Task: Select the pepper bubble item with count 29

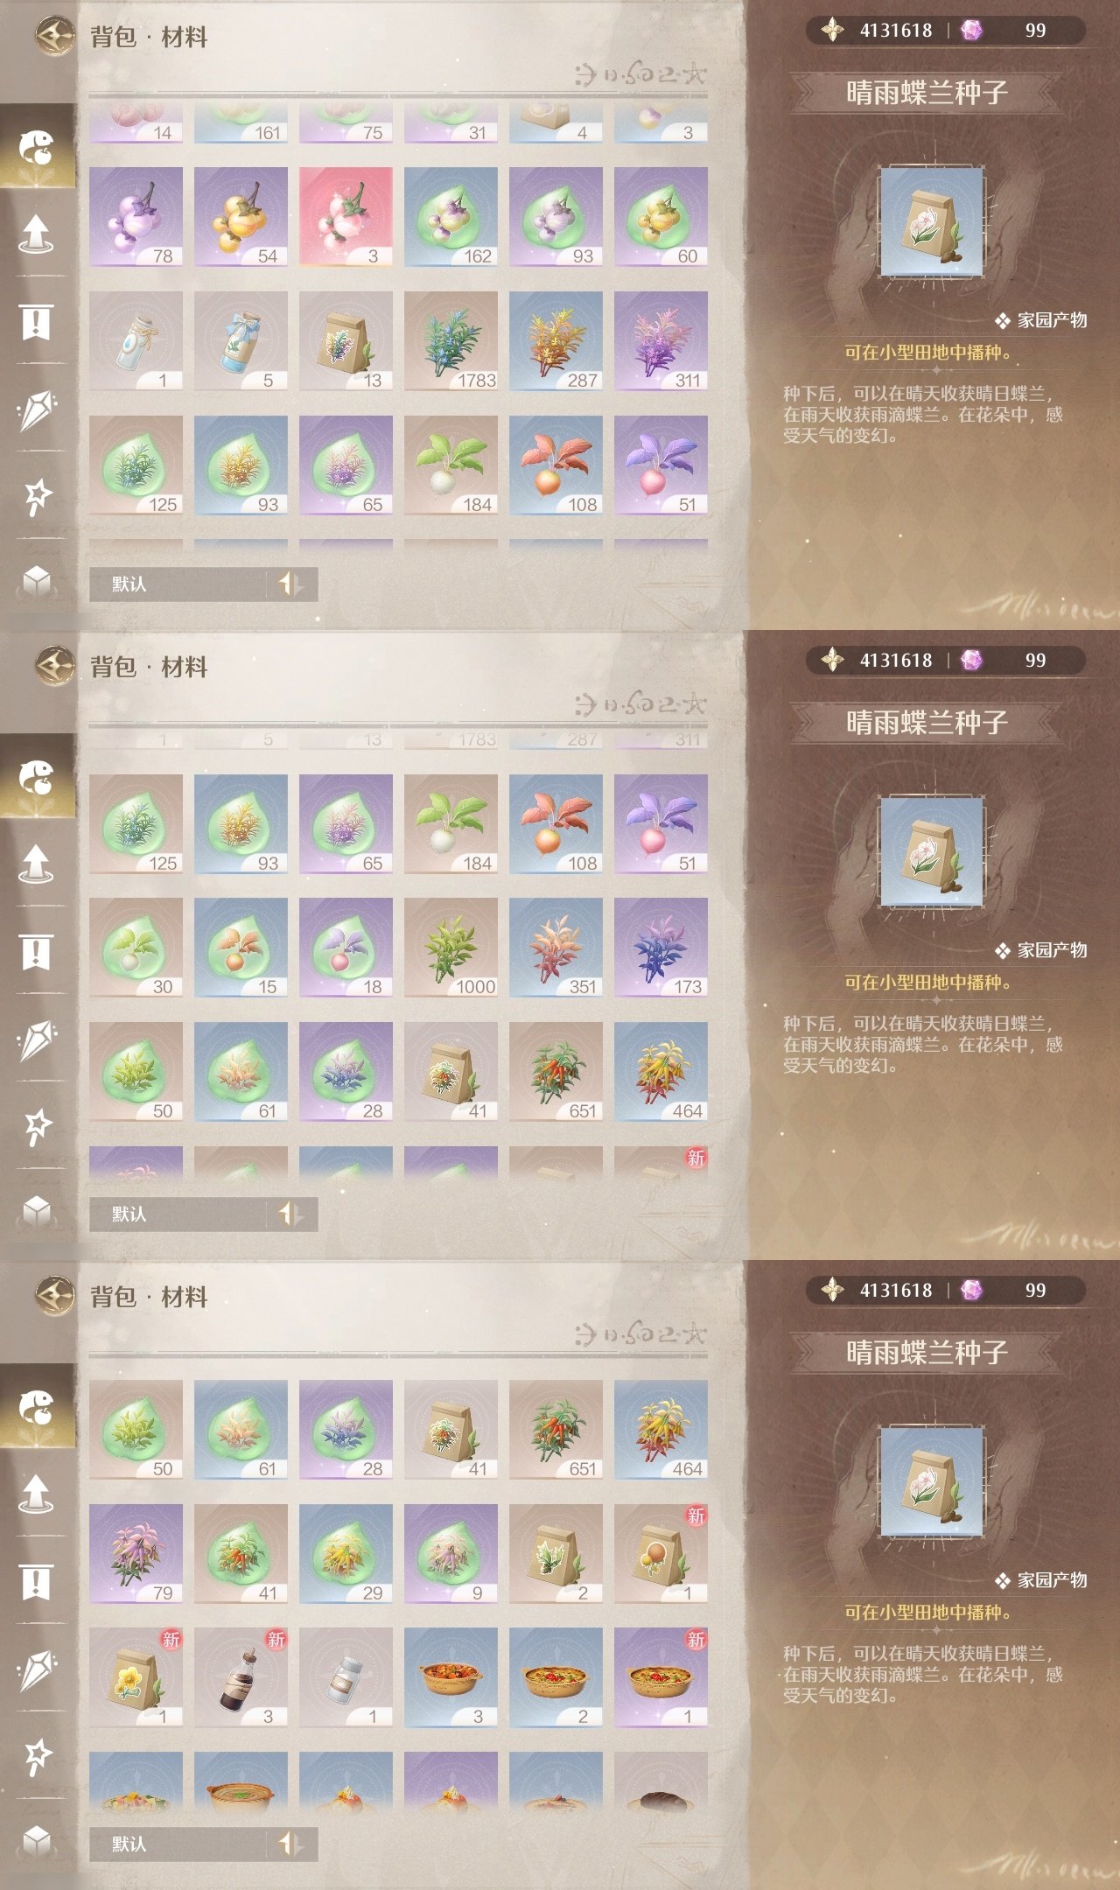Action: point(346,1554)
